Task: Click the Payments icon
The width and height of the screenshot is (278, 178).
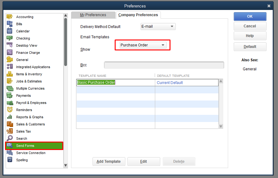Action: [x=10, y=95]
